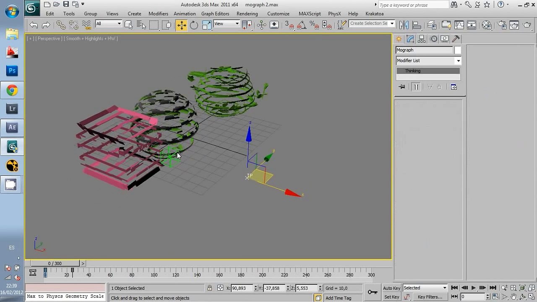Toggle the Auto Key animation mode
537x302 pixels.
click(x=391, y=288)
